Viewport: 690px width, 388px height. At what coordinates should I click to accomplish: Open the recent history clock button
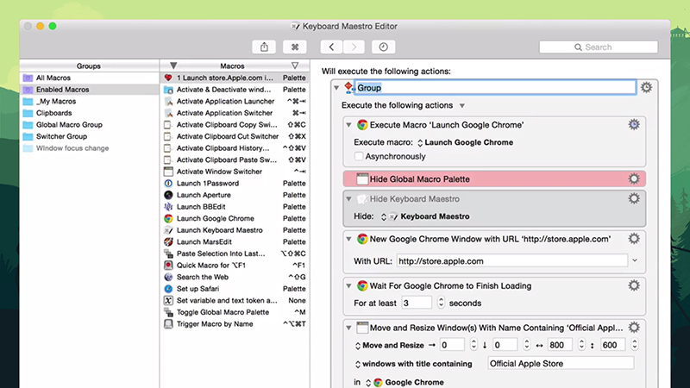click(x=383, y=47)
